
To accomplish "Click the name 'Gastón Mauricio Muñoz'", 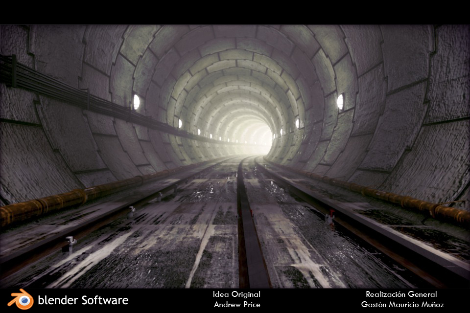I will 402,305.
